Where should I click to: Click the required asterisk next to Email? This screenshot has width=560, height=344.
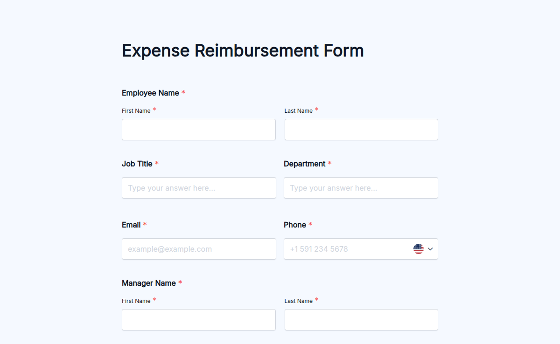(145, 224)
